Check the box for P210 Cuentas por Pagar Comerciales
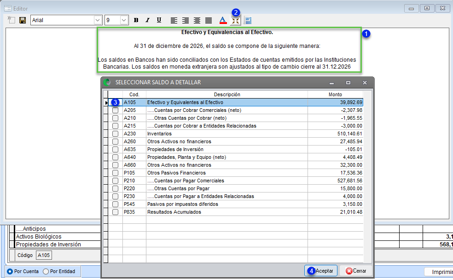Screen dimensions: 453x280 point(115,181)
